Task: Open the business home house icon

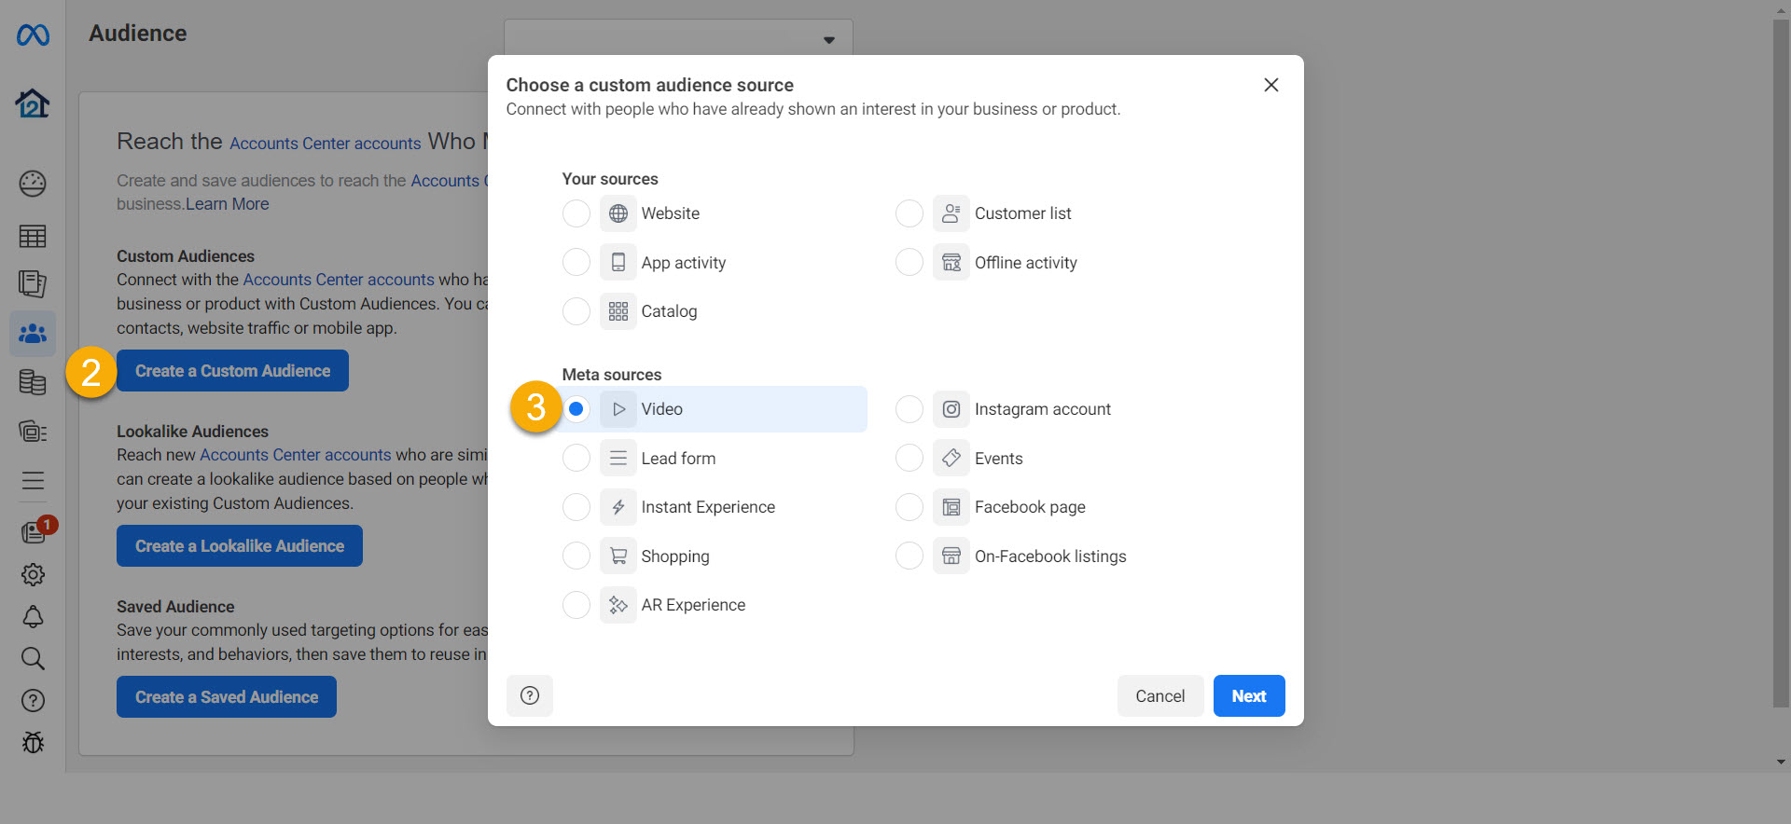Action: [33, 103]
